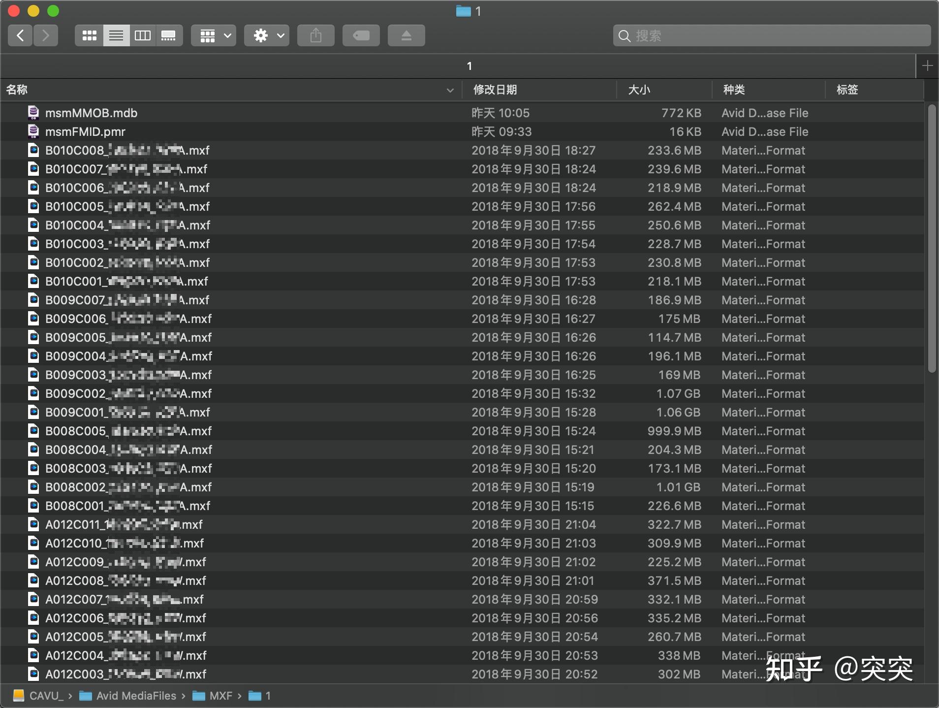
Task: Switch to gallery view
Action: pos(169,35)
